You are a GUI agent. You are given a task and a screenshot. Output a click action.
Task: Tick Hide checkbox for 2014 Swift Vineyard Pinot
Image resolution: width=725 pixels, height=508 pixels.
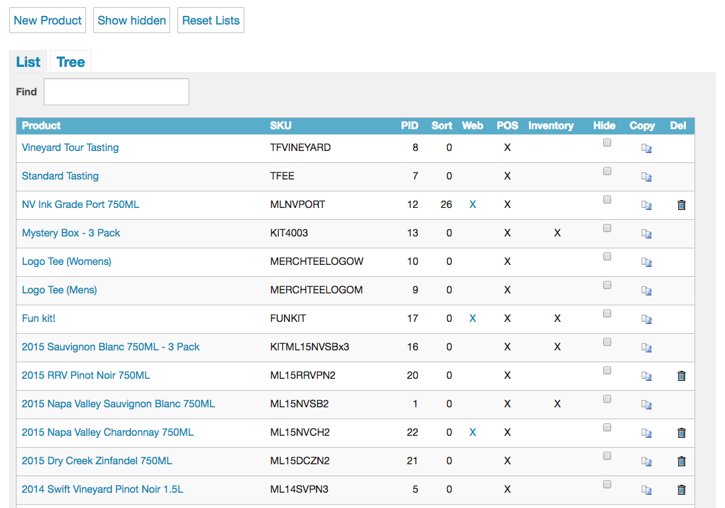(607, 484)
